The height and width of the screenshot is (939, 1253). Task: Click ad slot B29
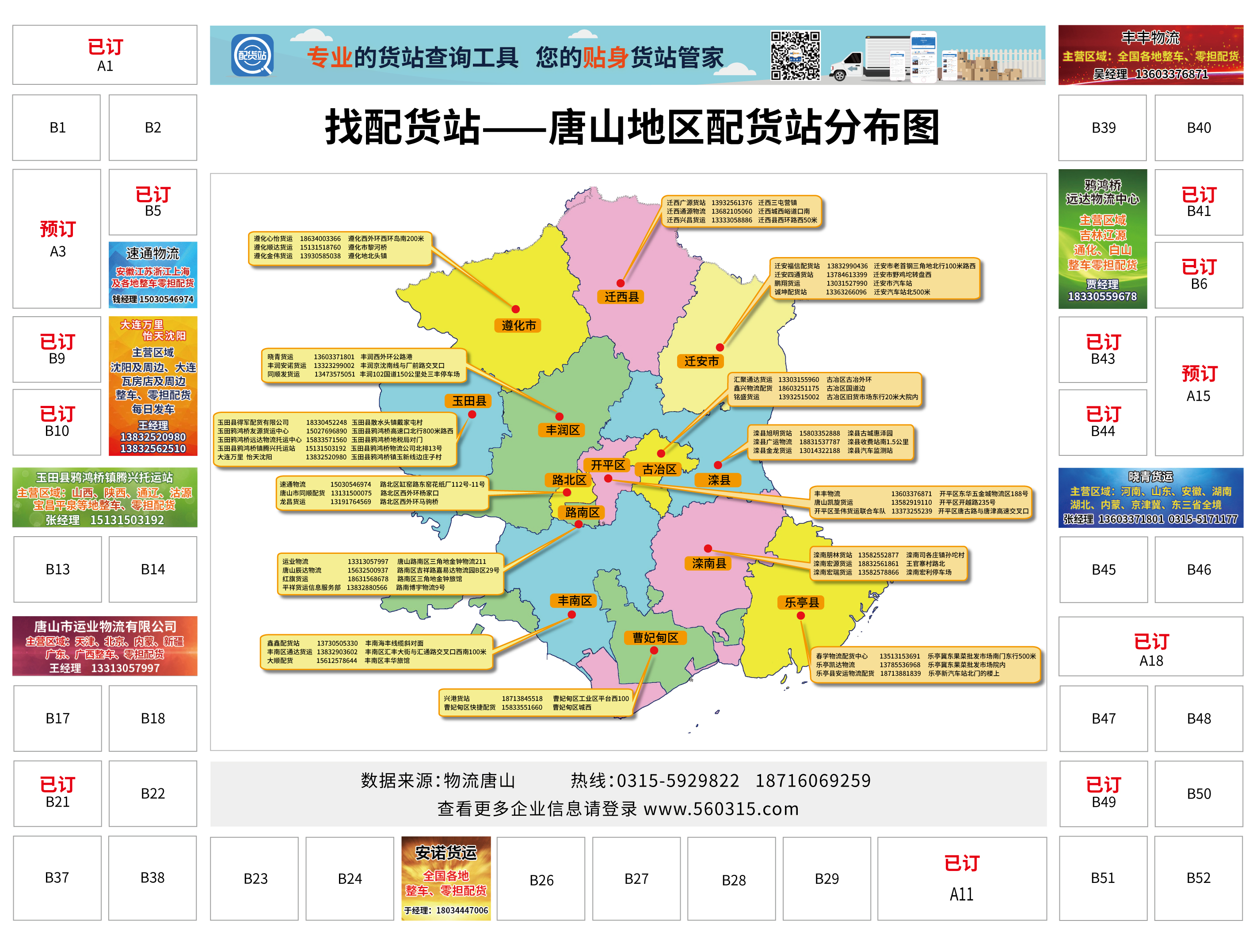[827, 878]
